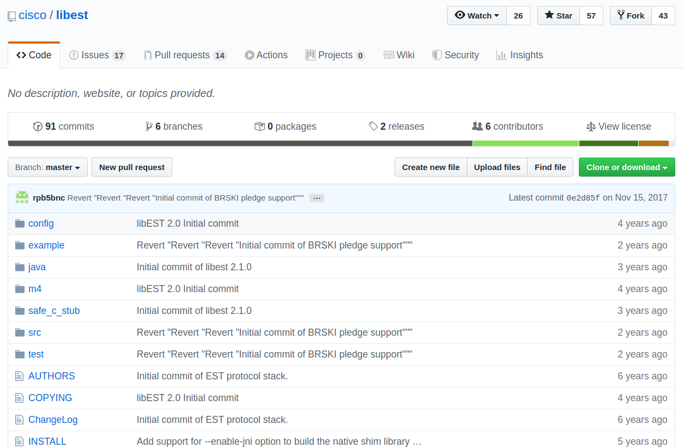Open the latest commit message link

[x=186, y=198]
